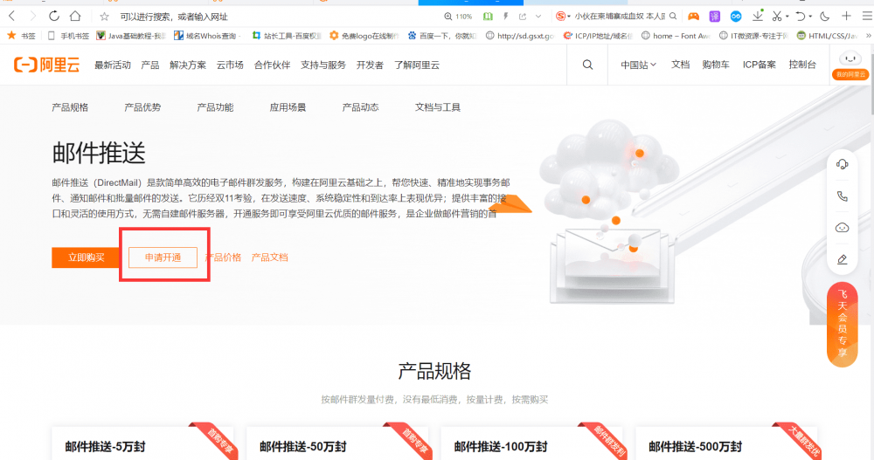Open the 支持与服务 menu

323,65
